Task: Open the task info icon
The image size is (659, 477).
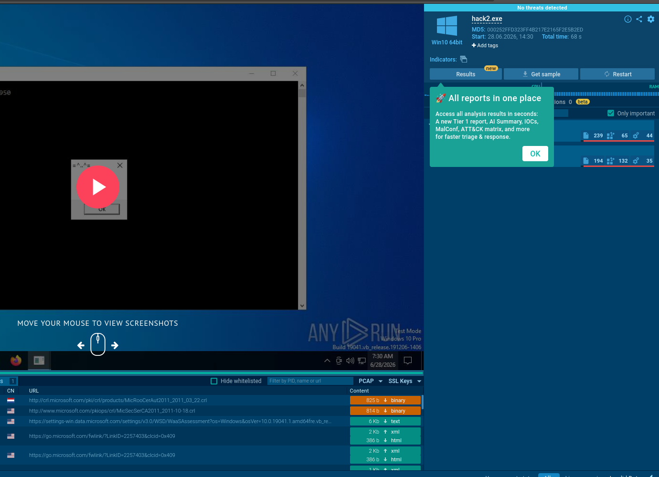Action: (628, 19)
